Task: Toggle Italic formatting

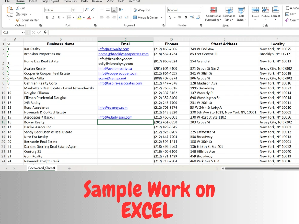Action: tap(53, 17)
